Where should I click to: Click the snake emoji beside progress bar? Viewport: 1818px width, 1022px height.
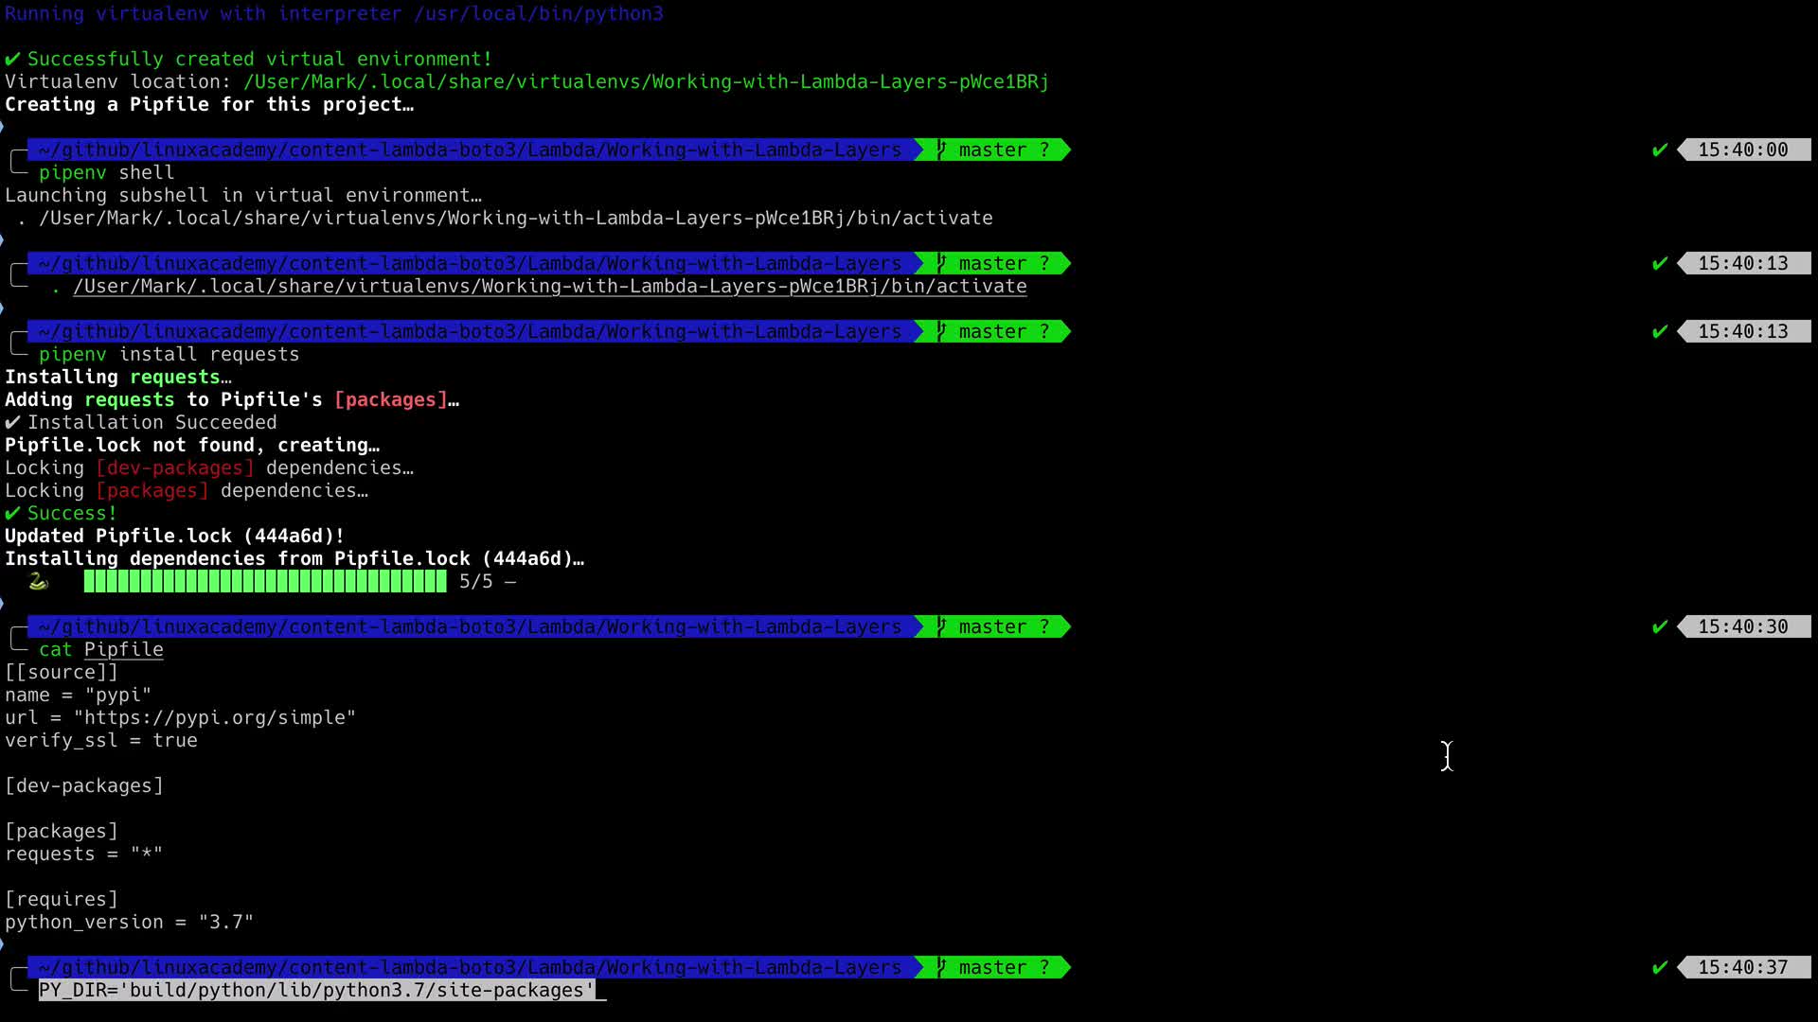pyautogui.click(x=38, y=581)
